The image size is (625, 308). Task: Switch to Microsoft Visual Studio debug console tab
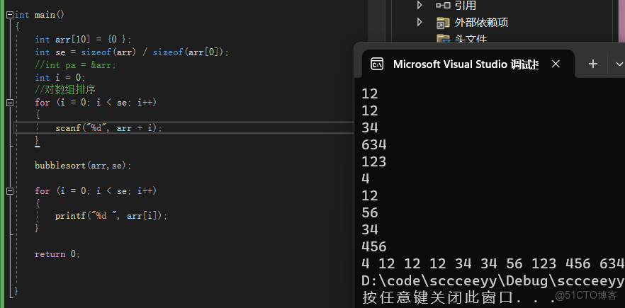point(466,64)
